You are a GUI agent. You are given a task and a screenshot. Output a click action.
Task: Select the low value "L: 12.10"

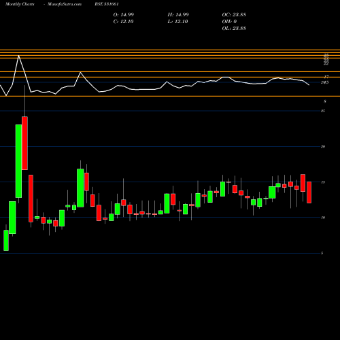point(177,22)
